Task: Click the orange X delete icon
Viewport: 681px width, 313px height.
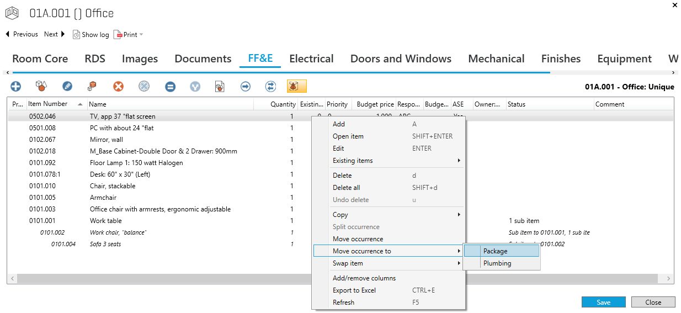Action: (118, 86)
